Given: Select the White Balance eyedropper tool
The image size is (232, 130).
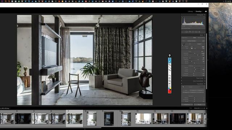Looking at the screenshot, I should pos(183,45).
